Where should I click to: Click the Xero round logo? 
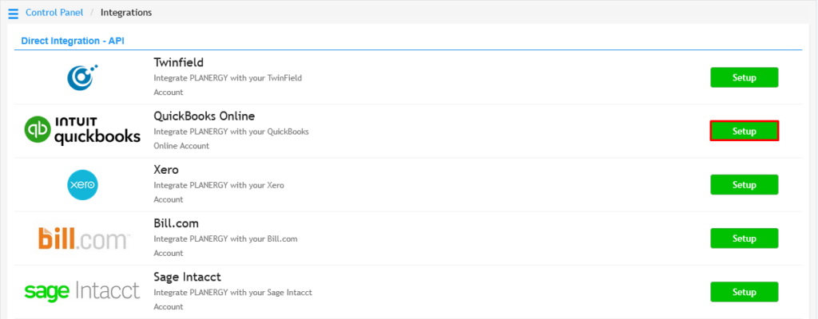click(82, 184)
